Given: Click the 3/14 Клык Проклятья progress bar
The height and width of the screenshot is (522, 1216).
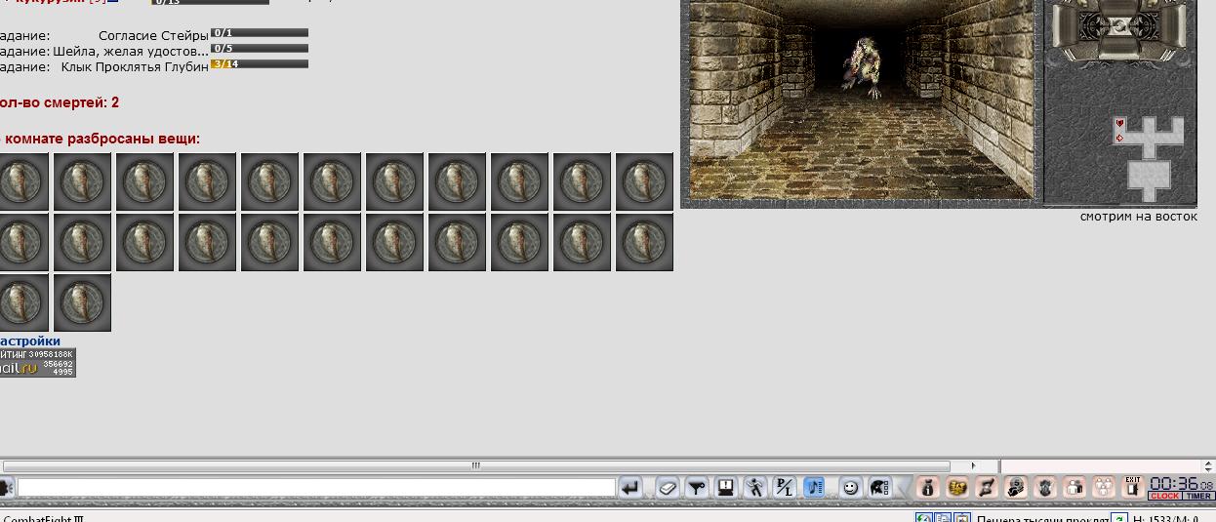Looking at the screenshot, I should 260,64.
